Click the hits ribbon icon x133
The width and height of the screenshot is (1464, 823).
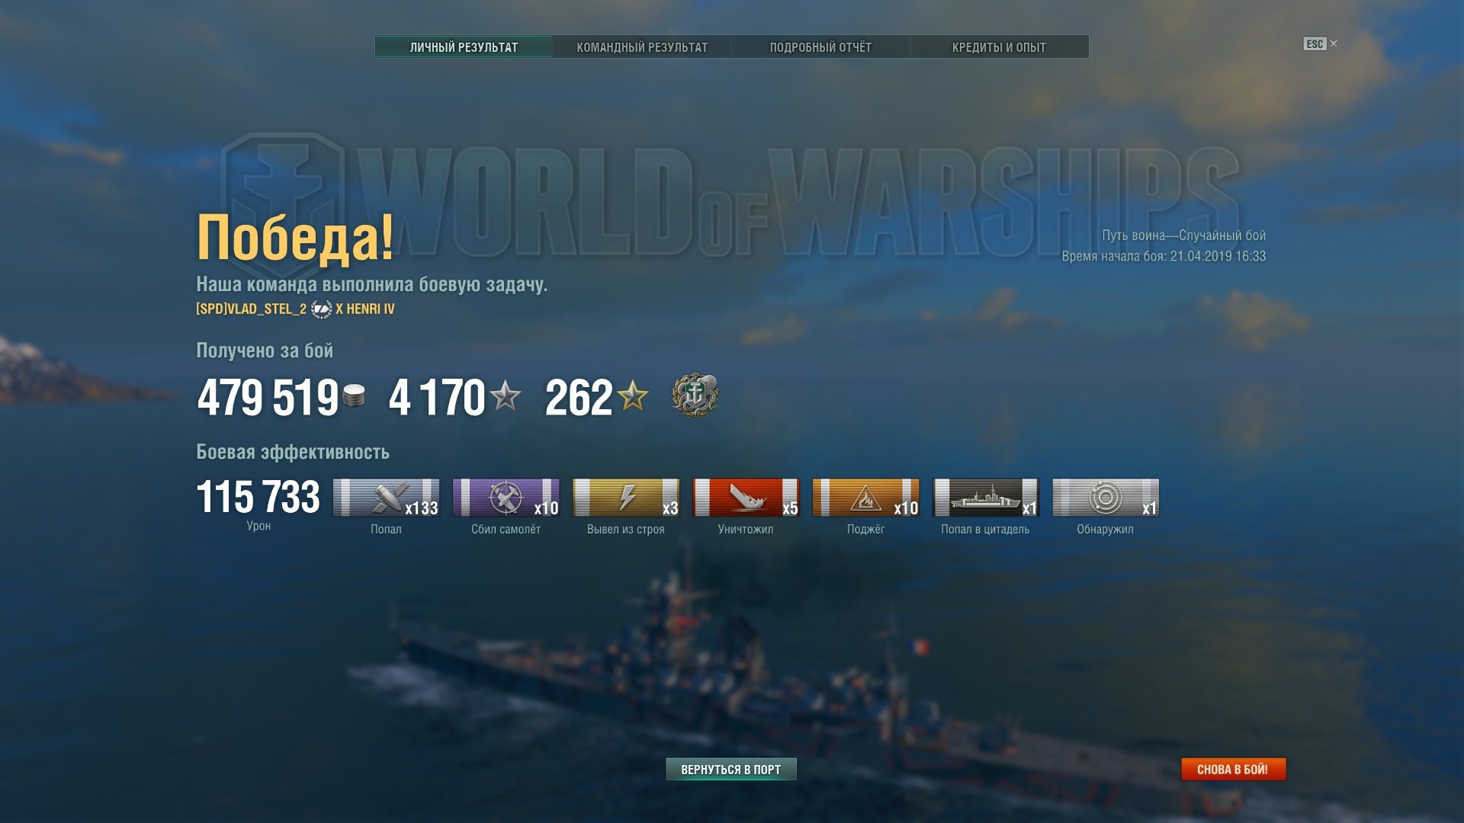click(x=387, y=498)
